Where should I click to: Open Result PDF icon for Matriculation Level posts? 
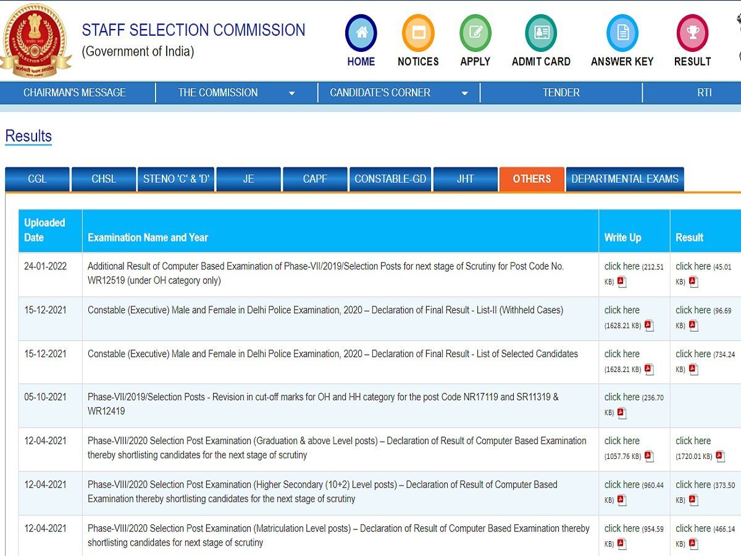693,544
